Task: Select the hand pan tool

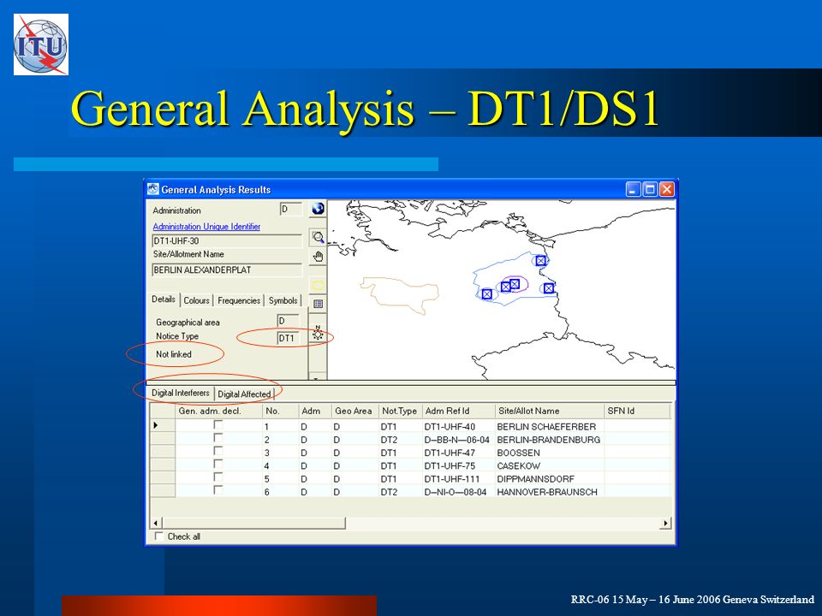Action: click(318, 258)
